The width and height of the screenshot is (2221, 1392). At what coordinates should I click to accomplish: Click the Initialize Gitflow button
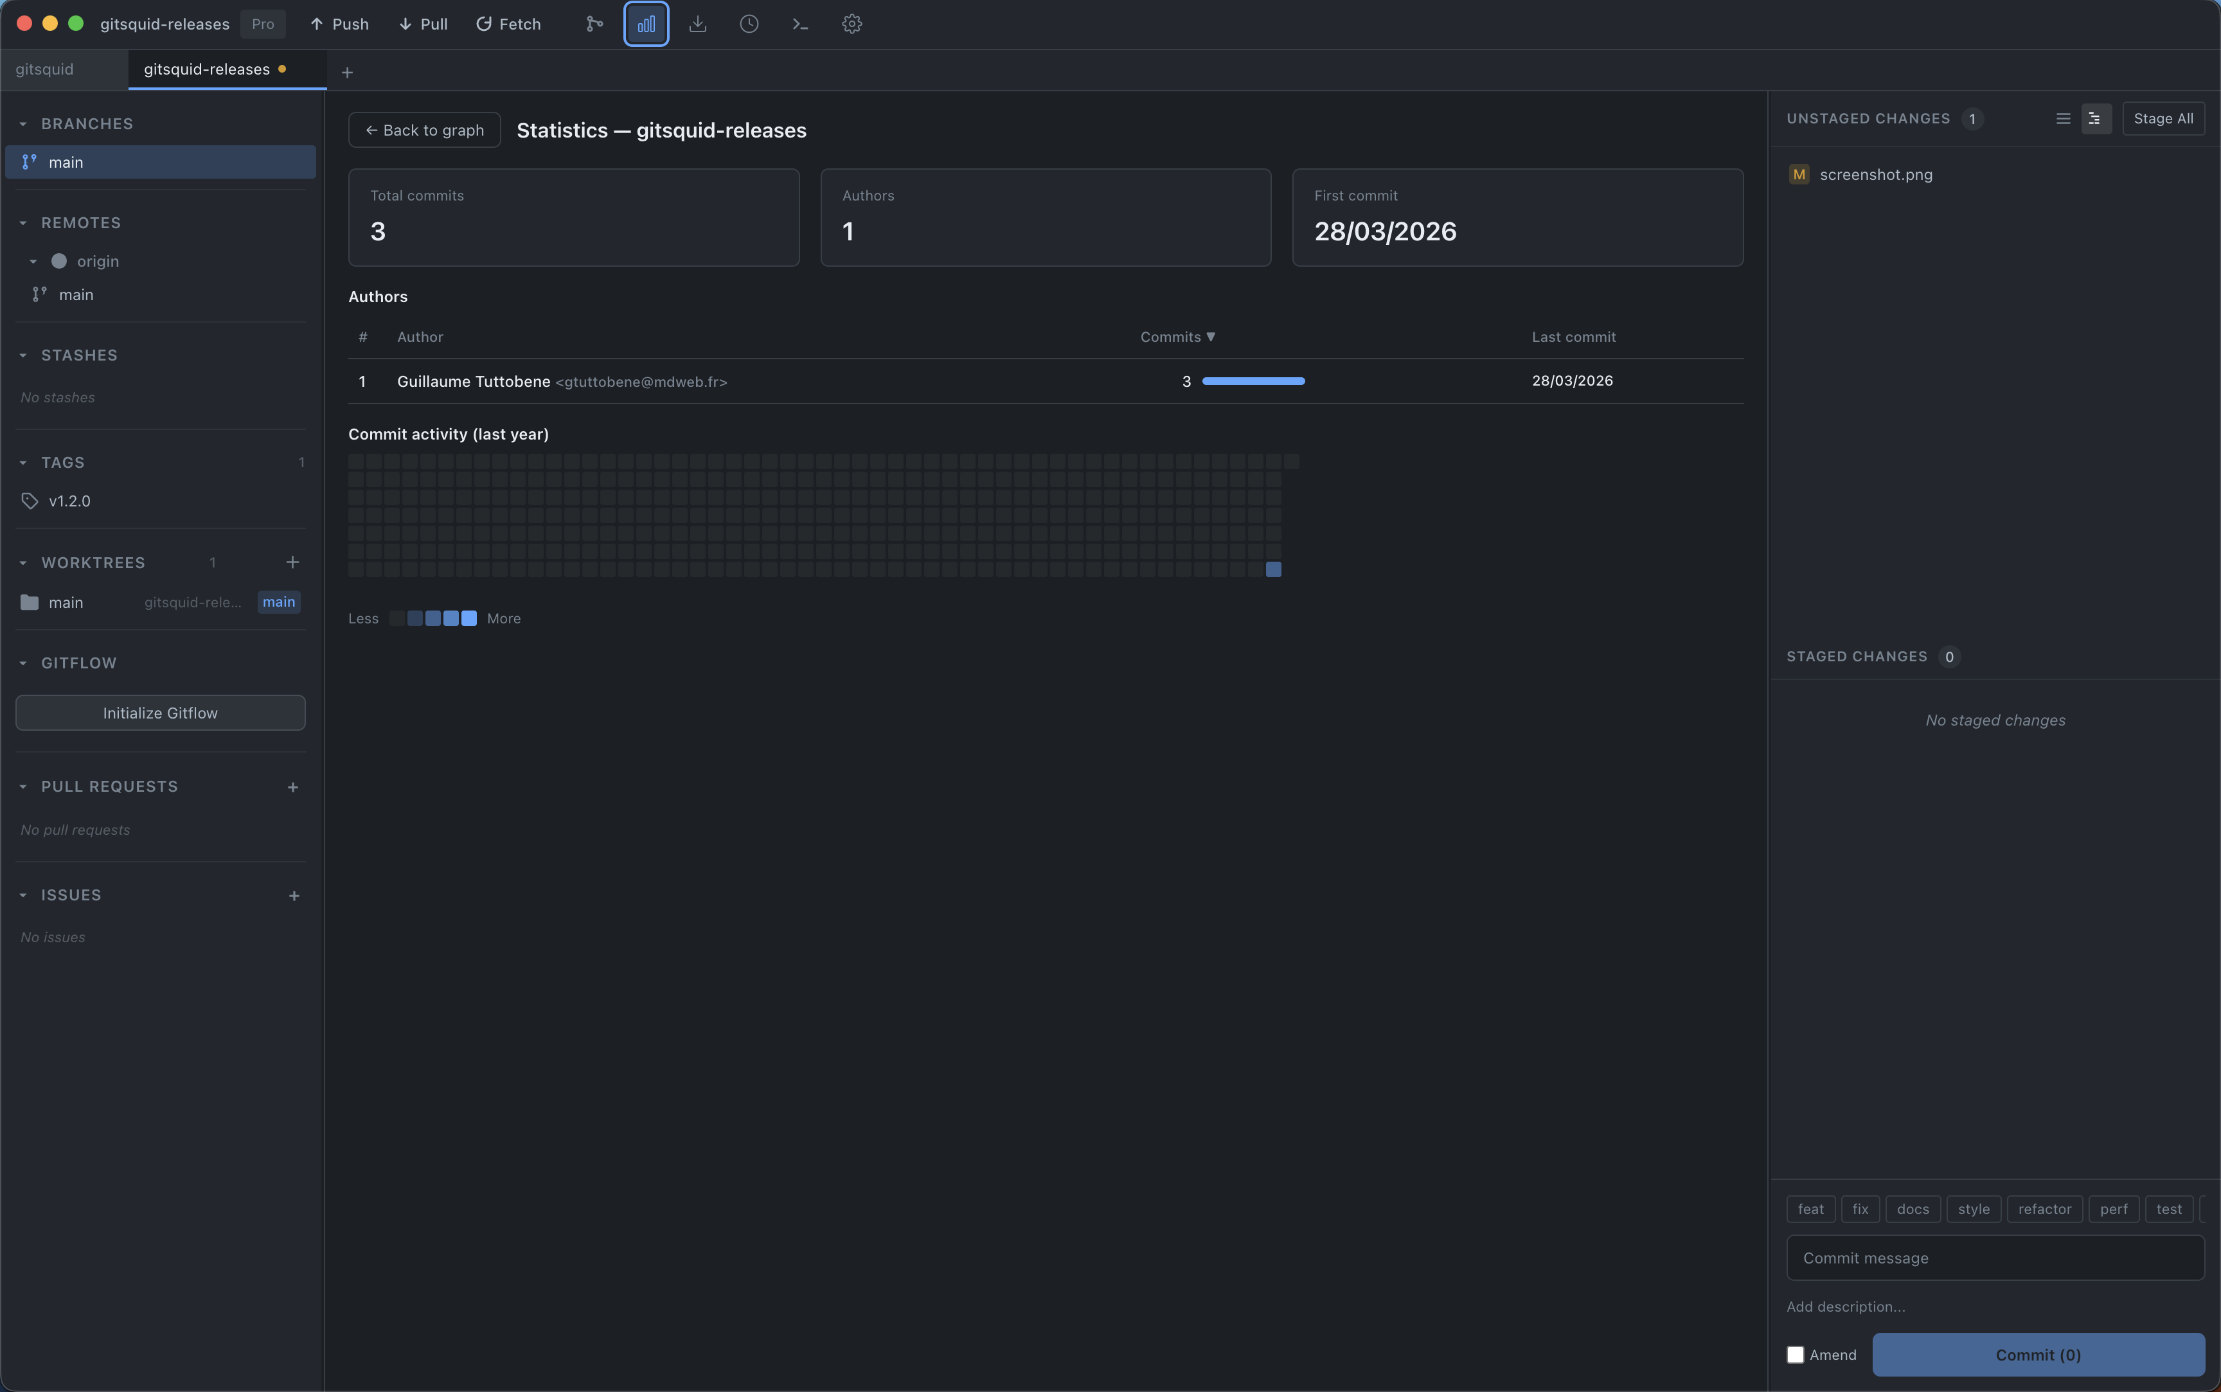pyautogui.click(x=160, y=711)
